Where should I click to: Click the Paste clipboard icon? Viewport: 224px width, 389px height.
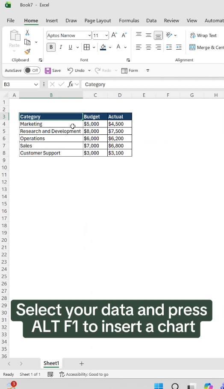(15, 35)
